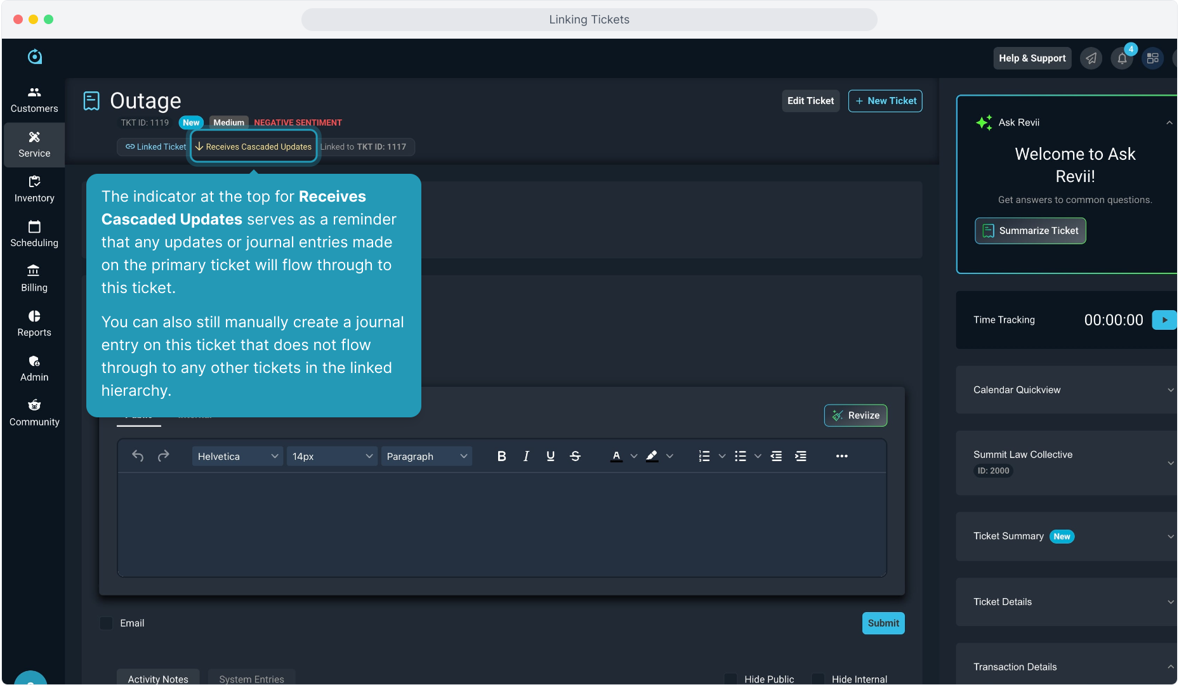Screen dimensions: 1179x685
Task: Check the Hide Public checkbox
Action: (731, 679)
